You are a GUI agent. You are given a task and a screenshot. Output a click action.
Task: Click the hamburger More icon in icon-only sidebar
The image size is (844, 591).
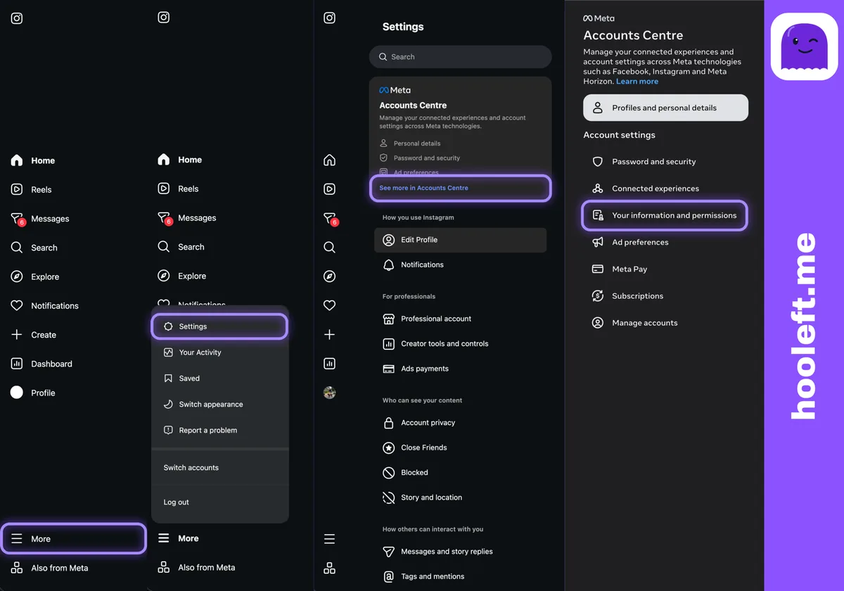329,539
